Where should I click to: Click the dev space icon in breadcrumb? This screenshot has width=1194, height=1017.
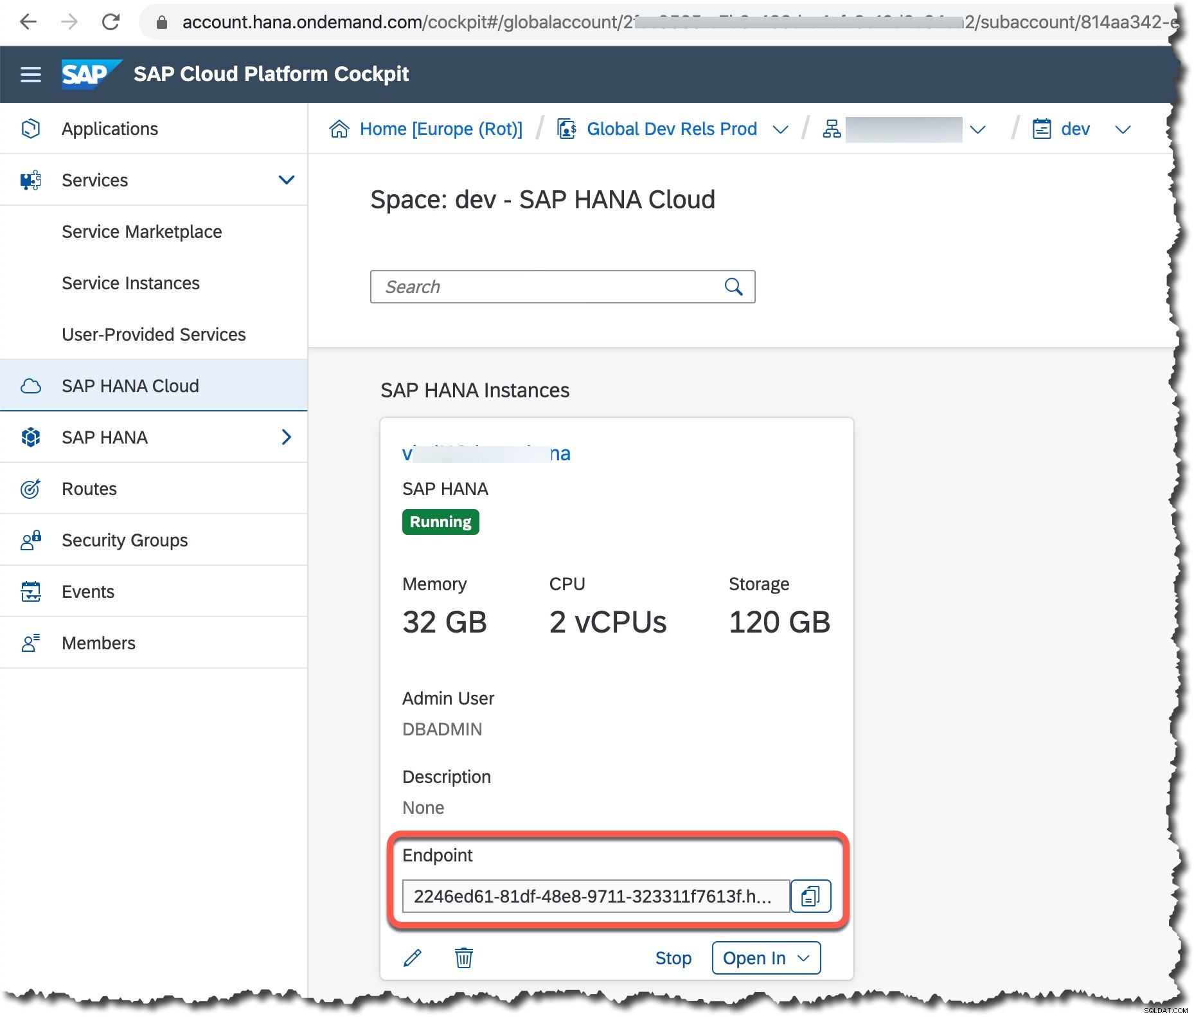coord(1042,129)
